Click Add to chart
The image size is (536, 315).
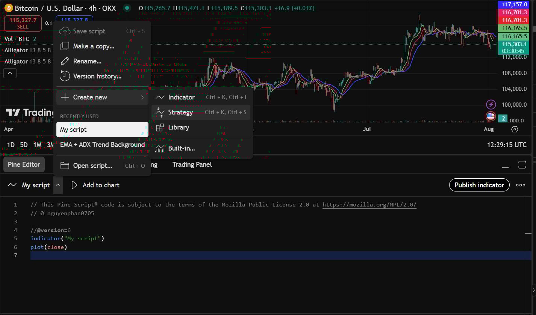(95, 185)
